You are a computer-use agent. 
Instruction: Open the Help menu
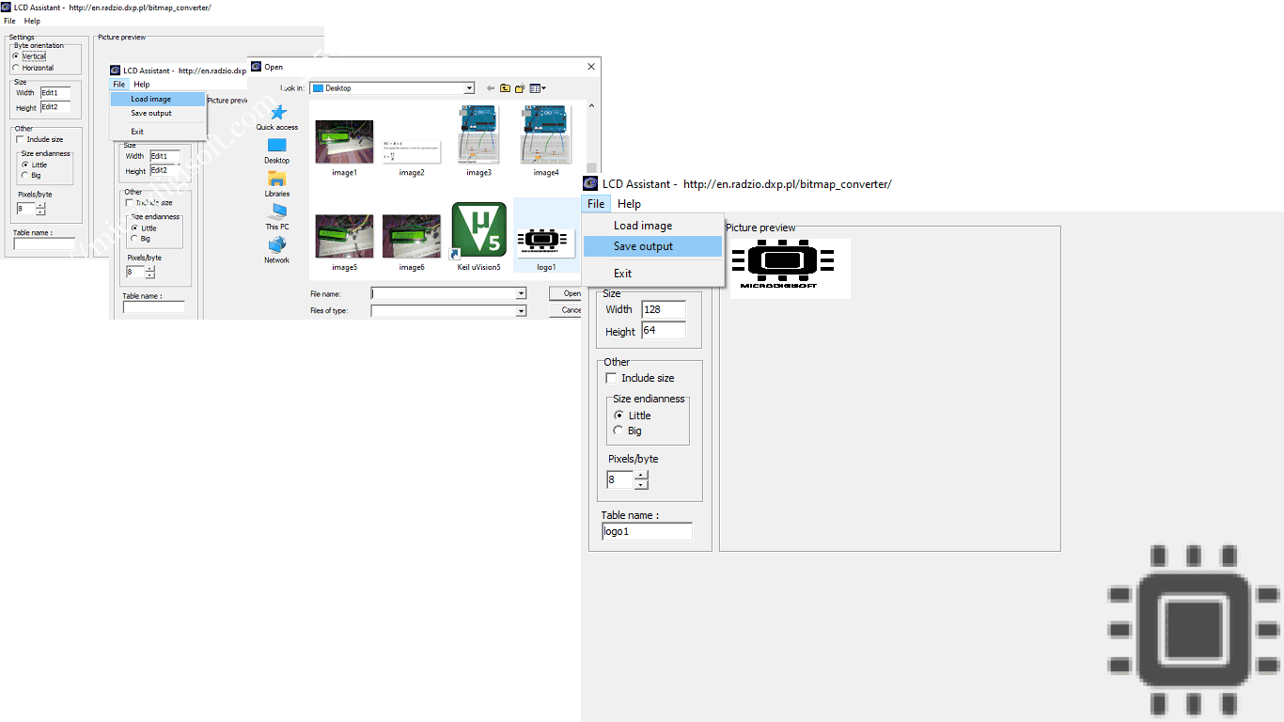(629, 203)
